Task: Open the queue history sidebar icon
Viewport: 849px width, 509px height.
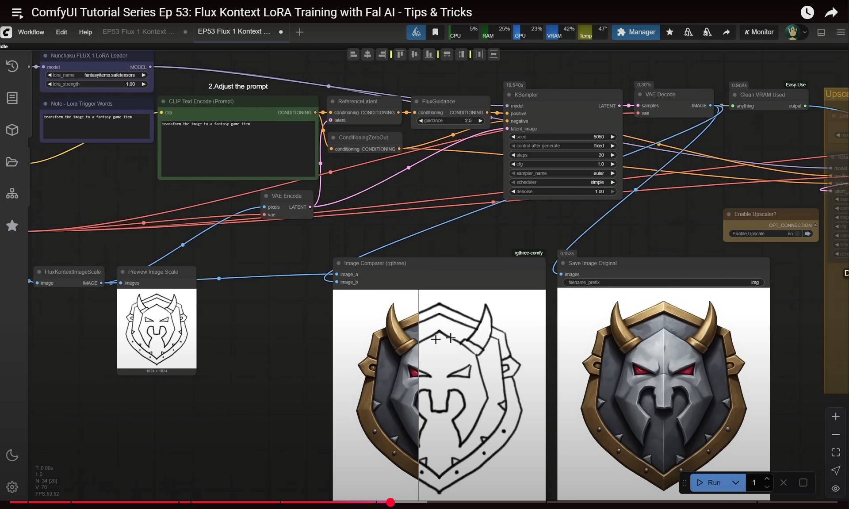Action: coord(12,66)
